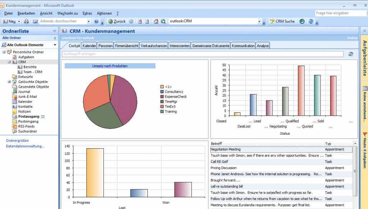Open the outlook:CRM address dropdown arrow
368x209 pixels.
point(259,21)
